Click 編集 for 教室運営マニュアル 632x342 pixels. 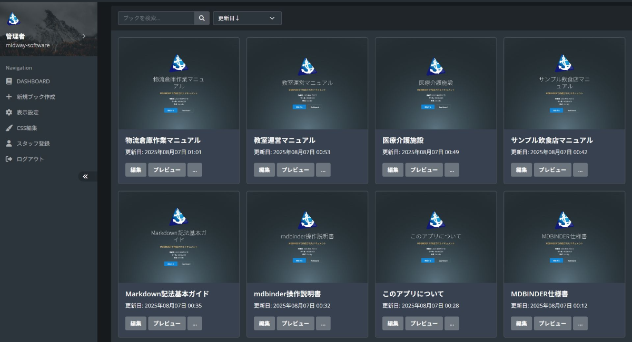click(x=264, y=170)
